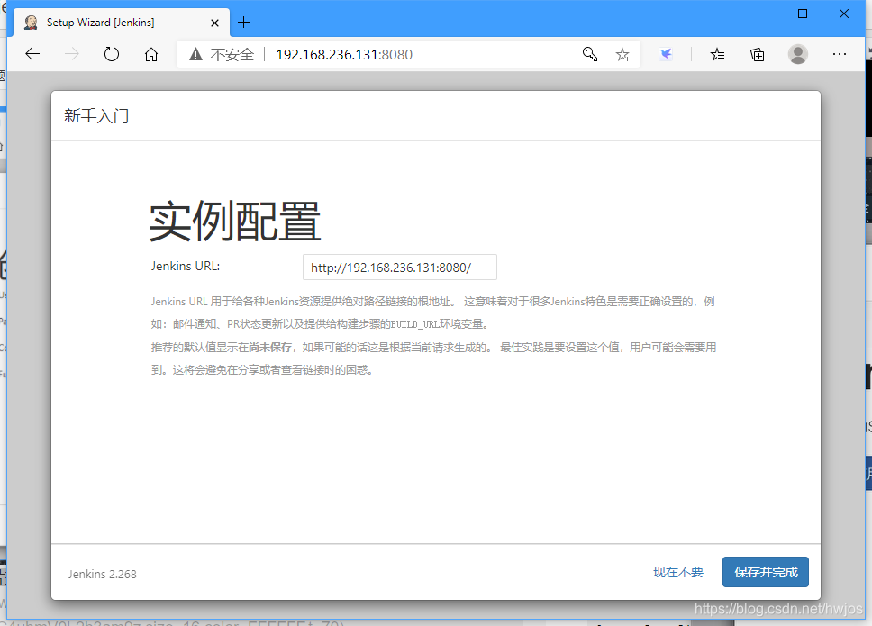This screenshot has height=626, width=872.
Task: Open a new browser tab
Action: pyautogui.click(x=243, y=23)
